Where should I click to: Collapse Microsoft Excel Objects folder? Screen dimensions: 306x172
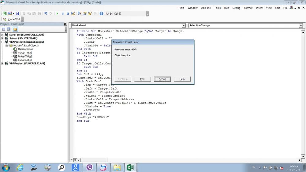pos(6,46)
